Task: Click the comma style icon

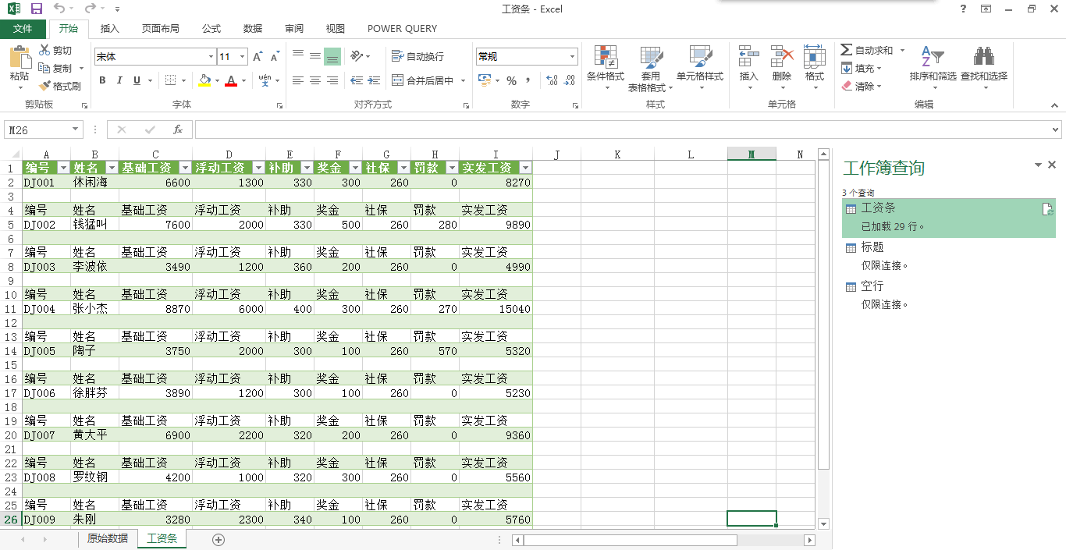Action: click(x=528, y=80)
